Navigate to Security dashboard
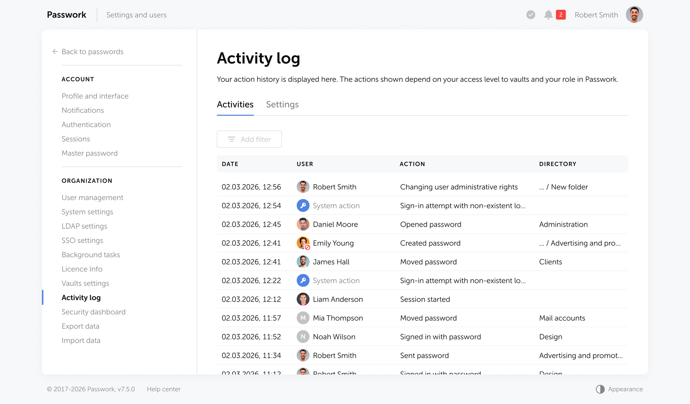The width and height of the screenshot is (690, 404). pos(93,312)
